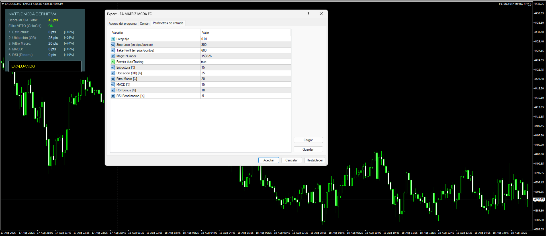
Task: Edit the Filtro Macro [%] value 20
Action: [x=246, y=79]
